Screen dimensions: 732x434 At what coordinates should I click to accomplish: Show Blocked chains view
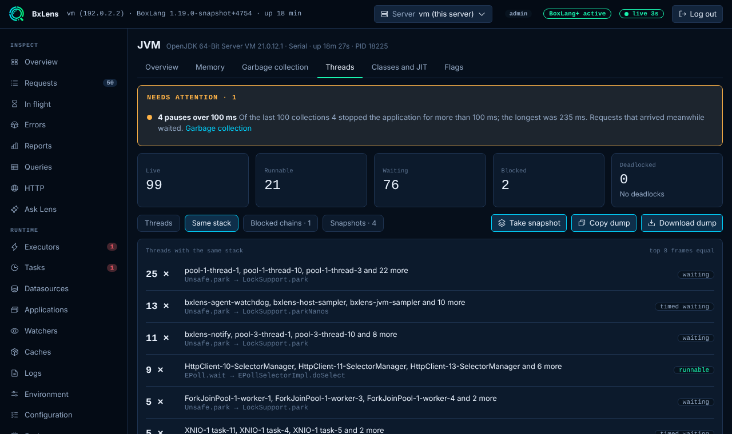[x=281, y=223]
